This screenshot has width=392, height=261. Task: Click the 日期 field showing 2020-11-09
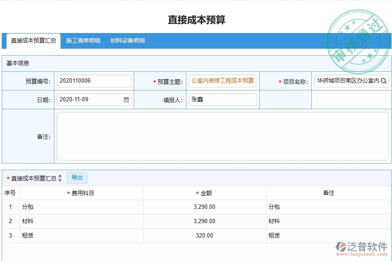tap(91, 100)
